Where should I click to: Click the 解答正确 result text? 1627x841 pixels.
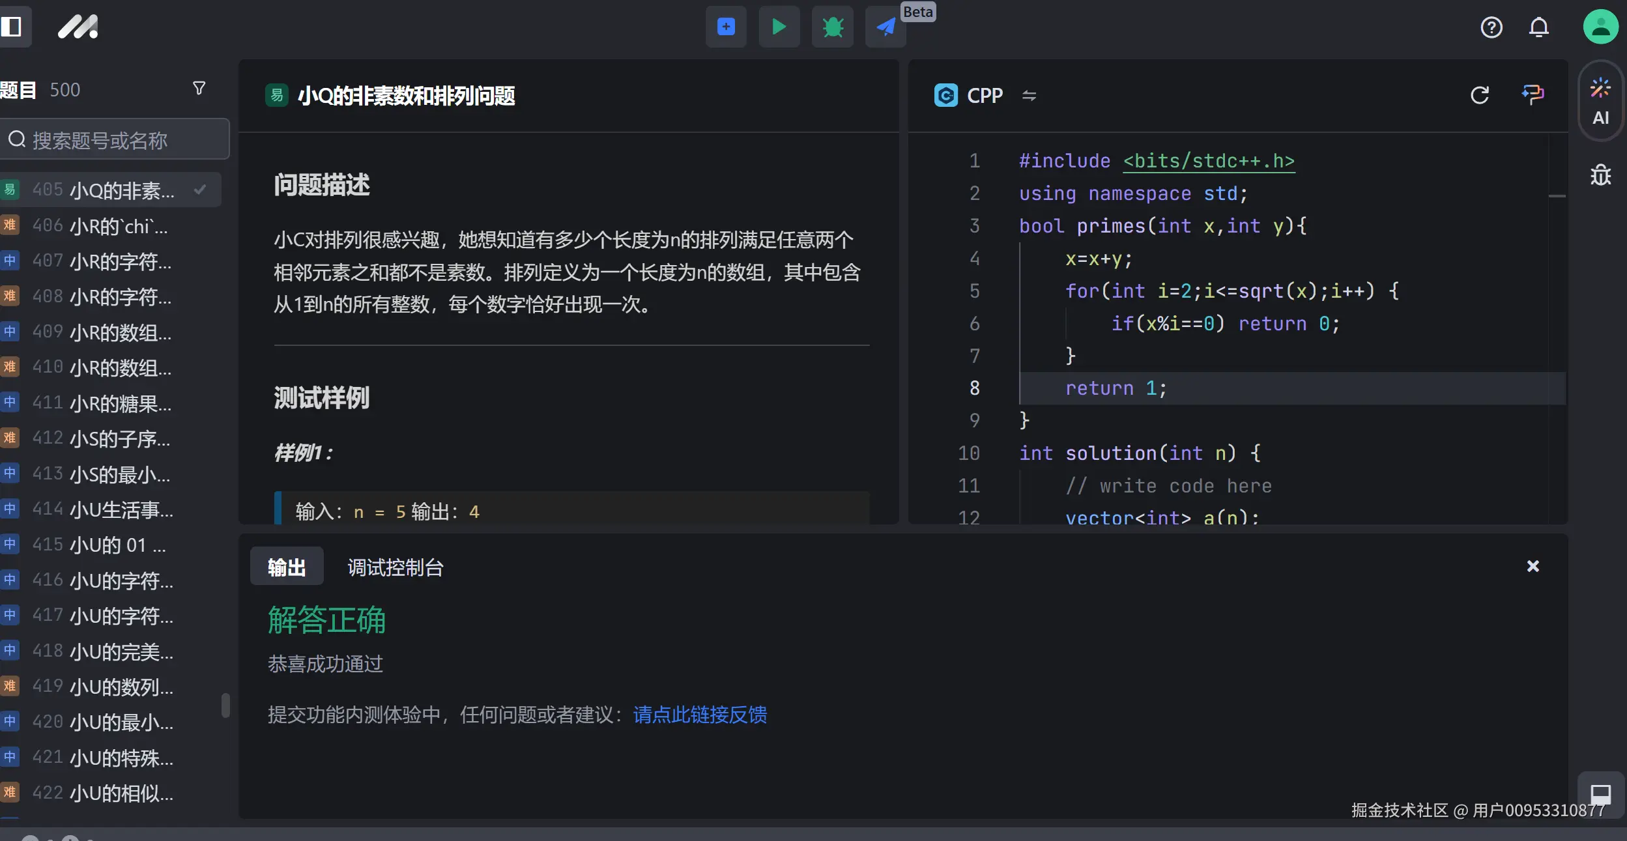click(x=327, y=620)
